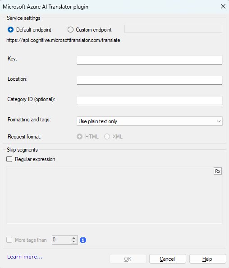Dismiss dialog with Cancel button
This screenshot has height=268, width=229.
click(167, 259)
